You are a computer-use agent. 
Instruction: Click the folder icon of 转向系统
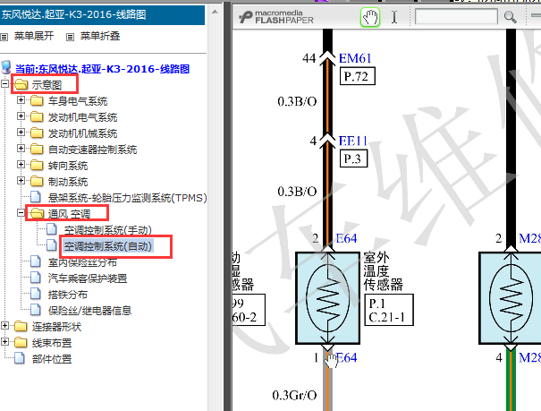(37, 166)
